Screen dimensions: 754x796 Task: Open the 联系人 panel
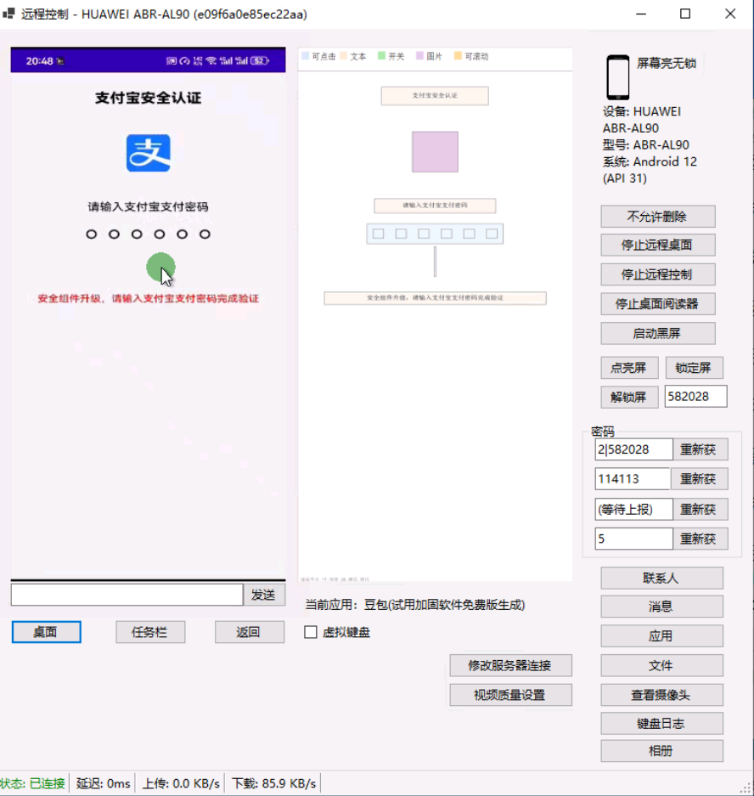point(661,579)
